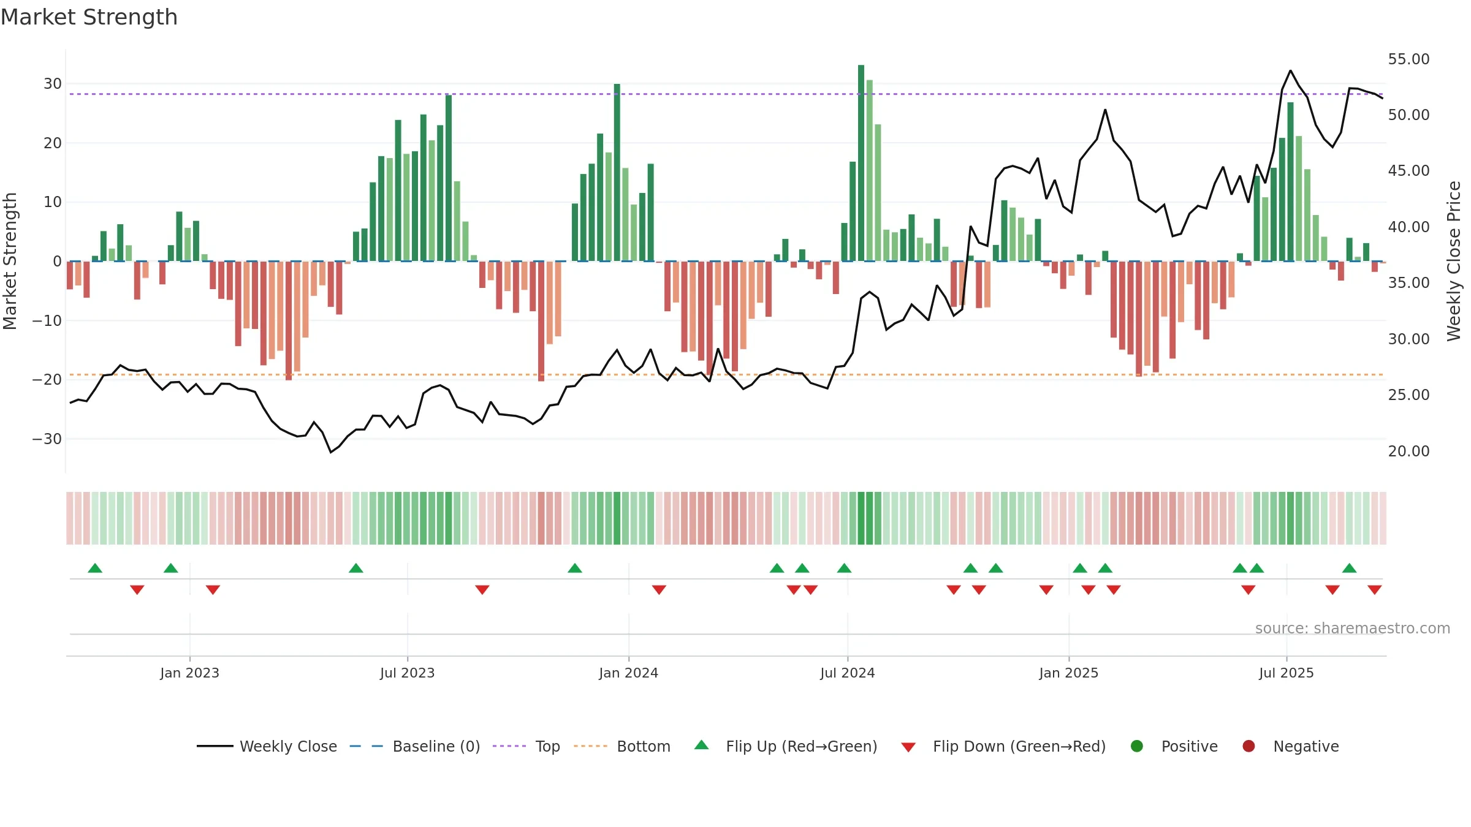1471x827 pixels.
Task: Click the Flip Down (Green→Red) legend text
Action: pos(1019,746)
